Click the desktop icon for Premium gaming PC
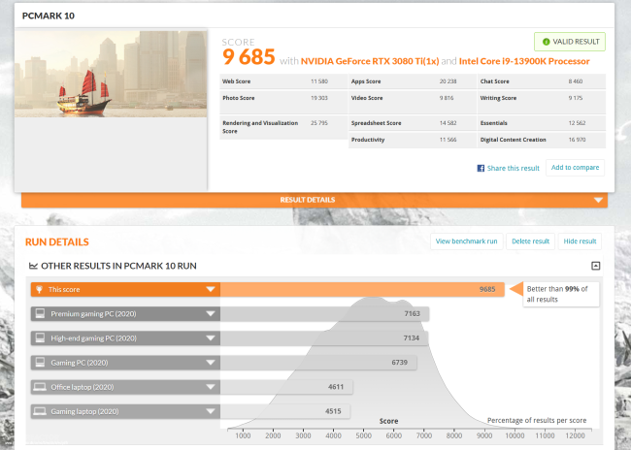The image size is (631, 450). pos(40,313)
